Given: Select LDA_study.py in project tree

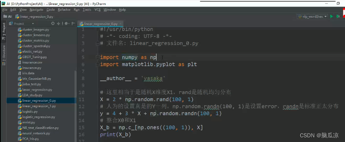Looking at the screenshot, I should click(30, 95).
